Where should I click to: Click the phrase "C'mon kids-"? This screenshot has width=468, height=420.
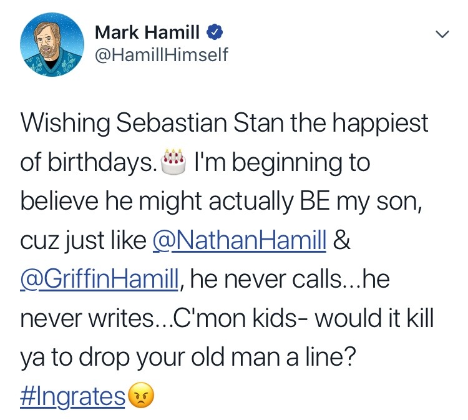251,318
